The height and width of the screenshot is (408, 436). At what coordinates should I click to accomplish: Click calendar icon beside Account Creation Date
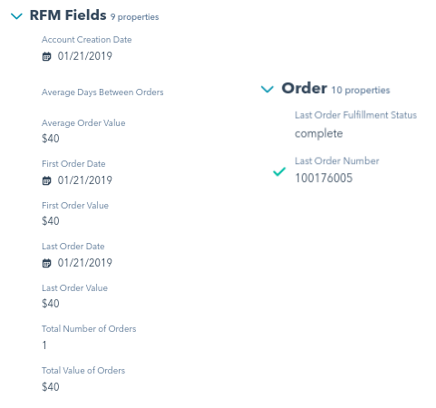tap(46, 56)
